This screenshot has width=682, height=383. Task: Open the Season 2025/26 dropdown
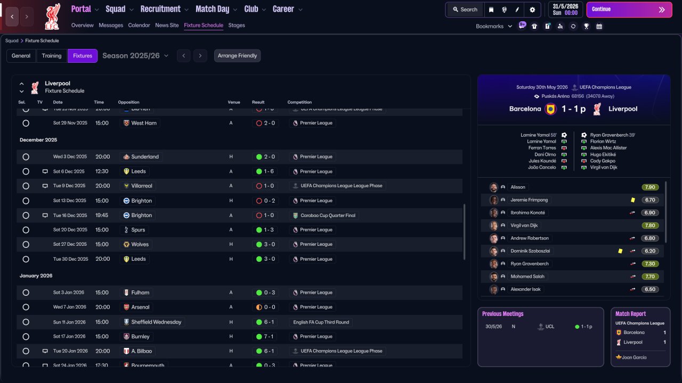135,56
